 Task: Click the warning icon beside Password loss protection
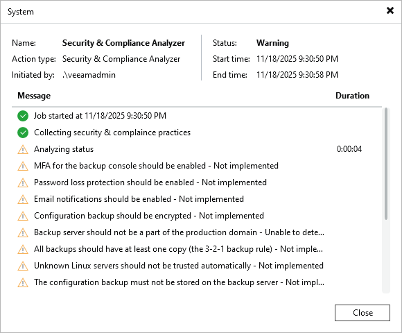click(x=23, y=182)
